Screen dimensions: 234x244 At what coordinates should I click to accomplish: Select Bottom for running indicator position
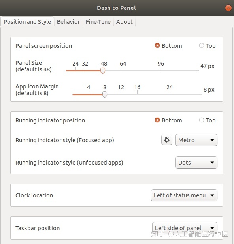pos(168,120)
